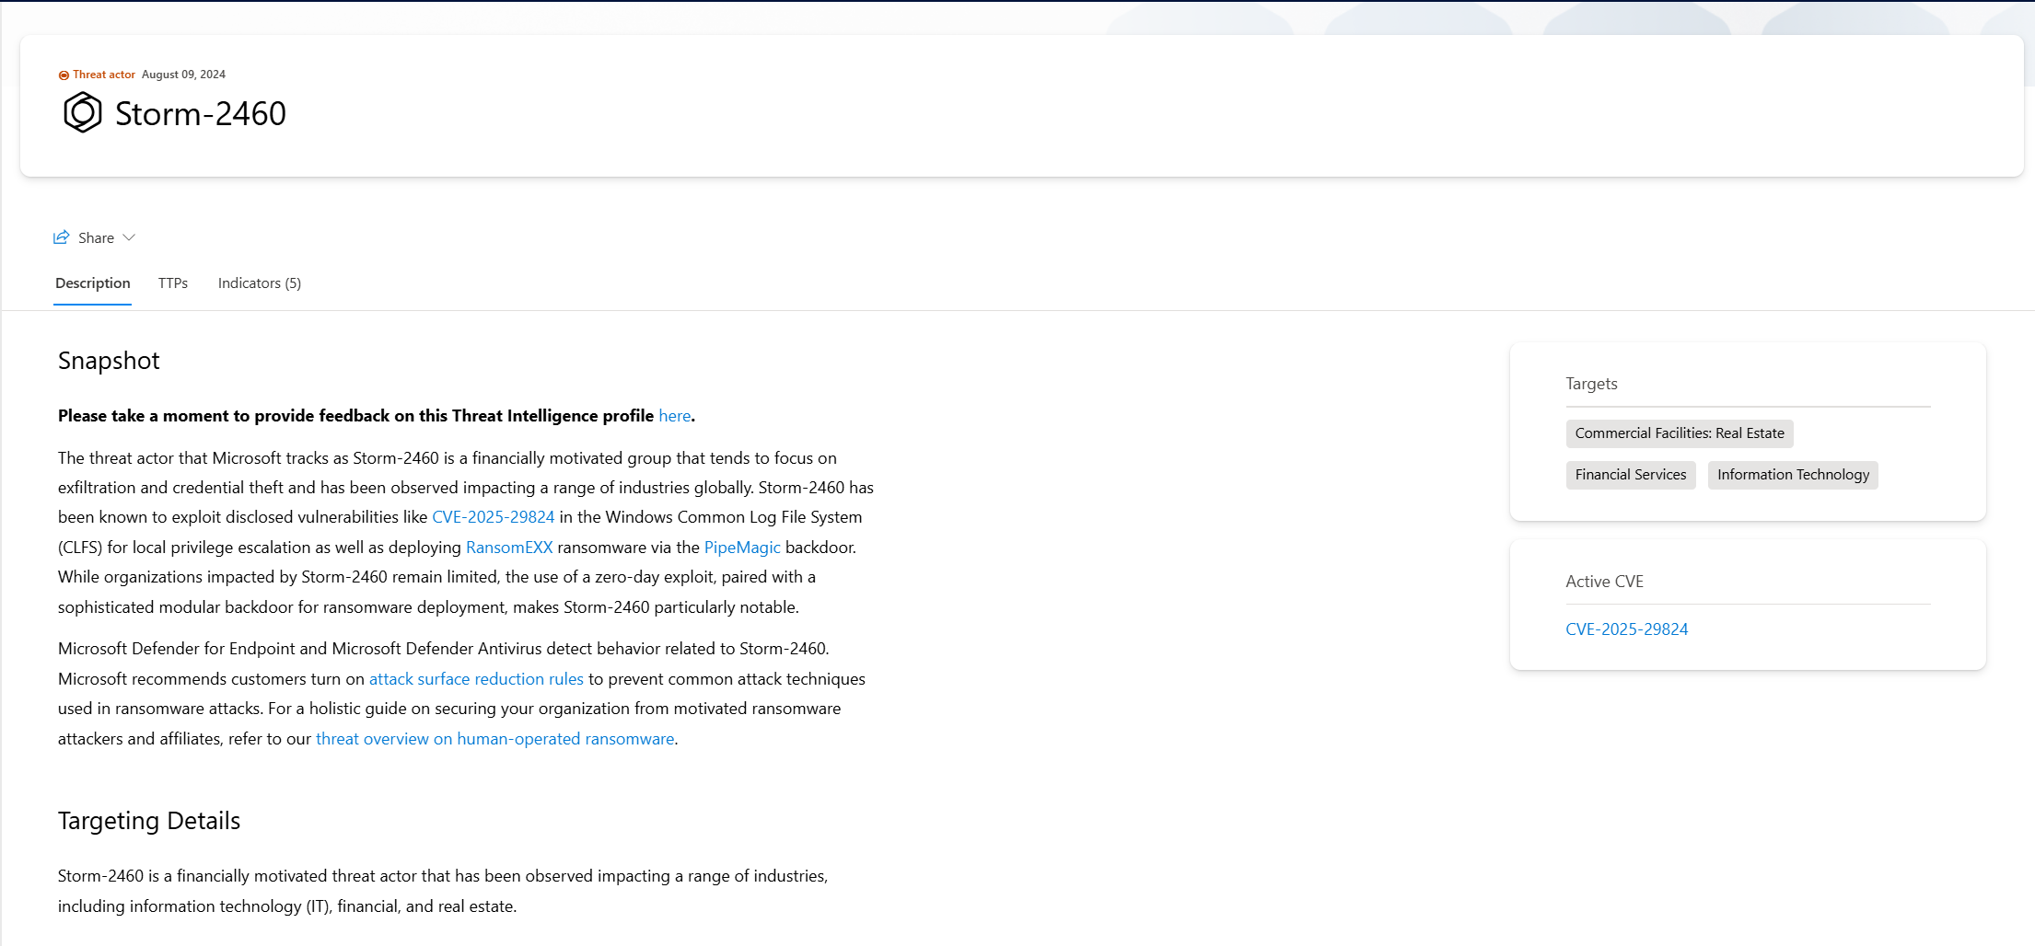The width and height of the screenshot is (2035, 946).
Task: Open threat overview on human-operated ransomware link
Action: coord(494,739)
